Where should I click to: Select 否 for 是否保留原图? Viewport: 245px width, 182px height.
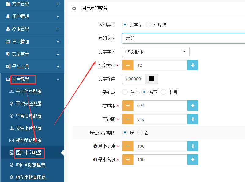(x=140, y=133)
